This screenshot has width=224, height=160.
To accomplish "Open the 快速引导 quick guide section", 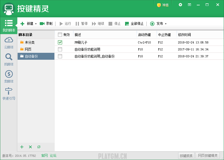I will pos(9,94).
